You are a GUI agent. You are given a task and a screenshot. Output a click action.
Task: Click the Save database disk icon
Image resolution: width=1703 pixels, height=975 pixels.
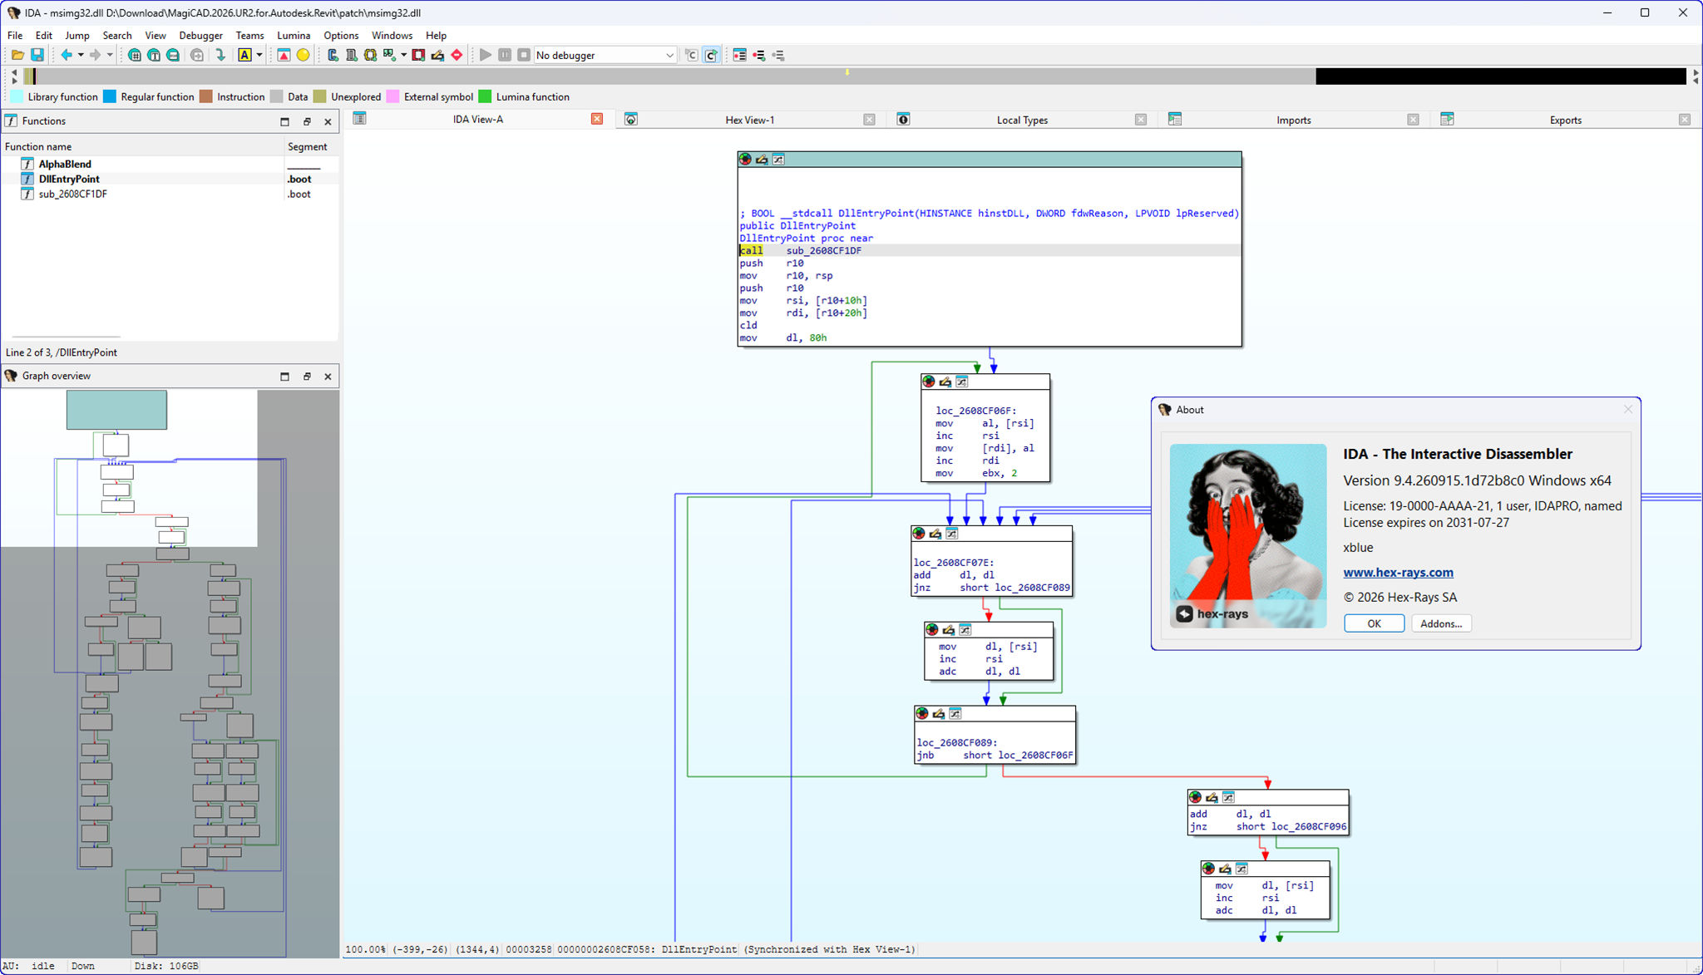37,55
